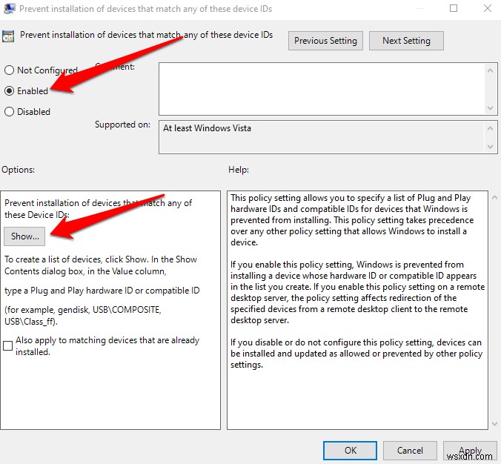The width and height of the screenshot is (501, 464).
Task: Click Comment box scroll up arrow
Action: [x=491, y=70]
